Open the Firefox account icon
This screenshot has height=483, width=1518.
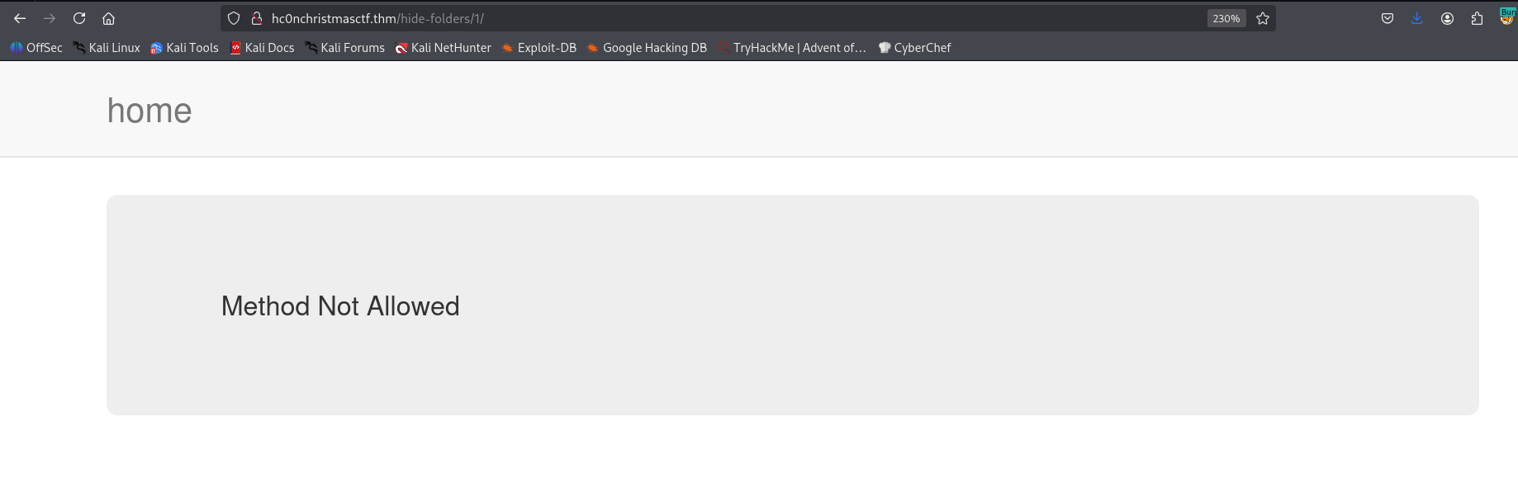[1447, 18]
